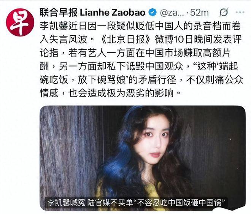Click the caption 李凯馨喊冤 on the photo
Viewport: 251px width, 214px height.
point(66,203)
